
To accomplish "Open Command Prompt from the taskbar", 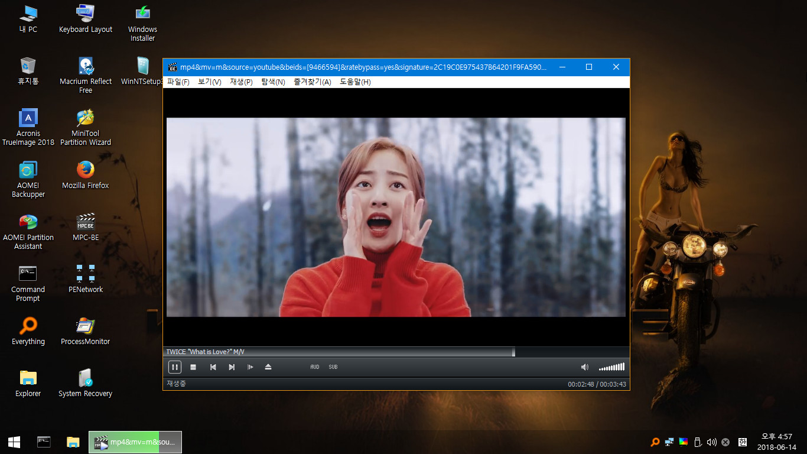I will tap(43, 442).
